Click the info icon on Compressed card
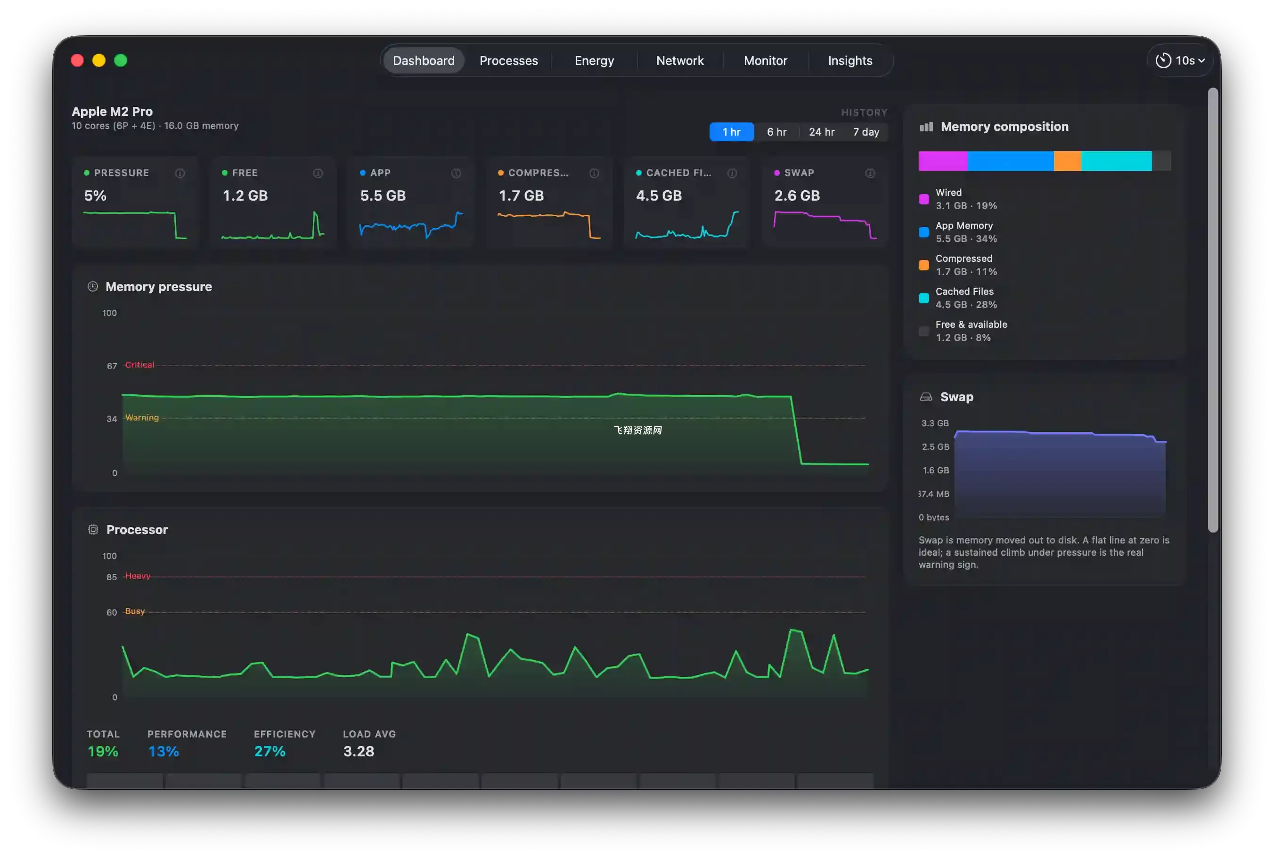 click(594, 173)
